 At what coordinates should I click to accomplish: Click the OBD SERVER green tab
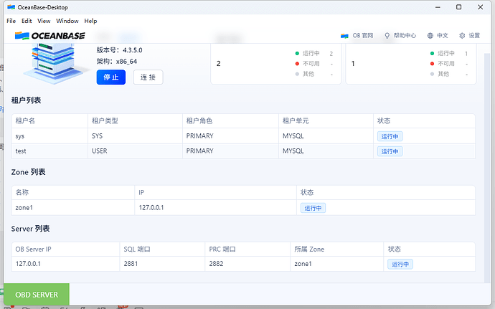pyautogui.click(x=37, y=295)
